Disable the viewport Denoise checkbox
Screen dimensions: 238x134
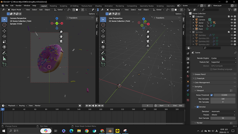(x=198, y=107)
